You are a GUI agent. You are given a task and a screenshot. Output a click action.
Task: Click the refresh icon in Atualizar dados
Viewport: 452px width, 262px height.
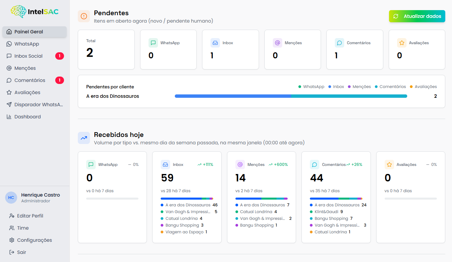396,16
